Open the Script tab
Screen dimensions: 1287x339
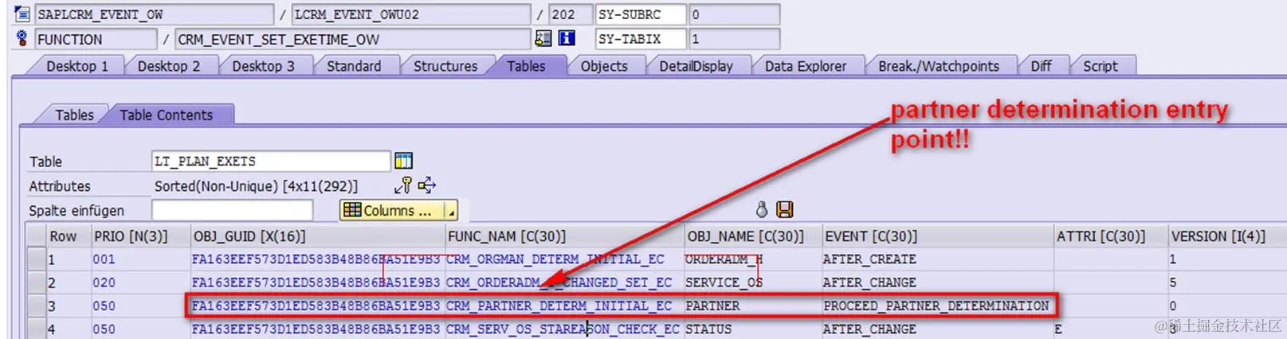[x=1100, y=66]
